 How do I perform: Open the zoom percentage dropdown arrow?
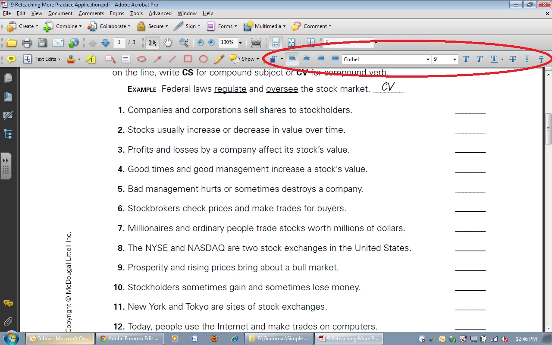(x=240, y=43)
